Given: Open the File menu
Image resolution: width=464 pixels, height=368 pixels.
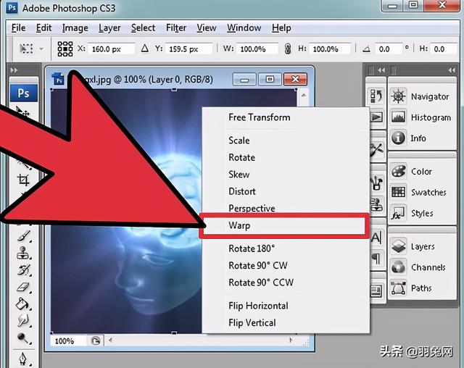Looking at the screenshot, I should pos(18,28).
